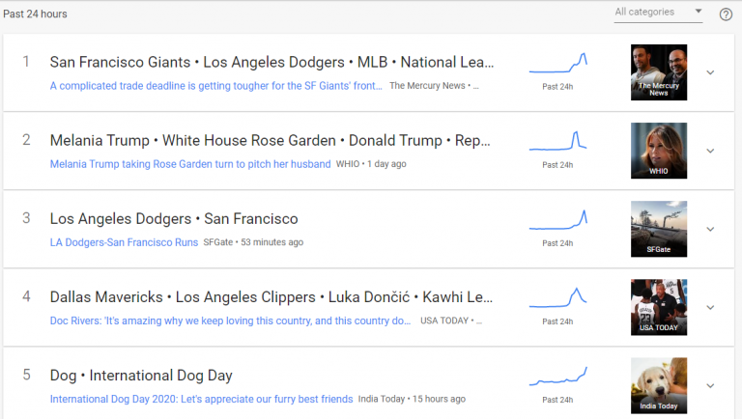Expand the International Dog Day trend row
The width and height of the screenshot is (742, 419).
coord(710,385)
